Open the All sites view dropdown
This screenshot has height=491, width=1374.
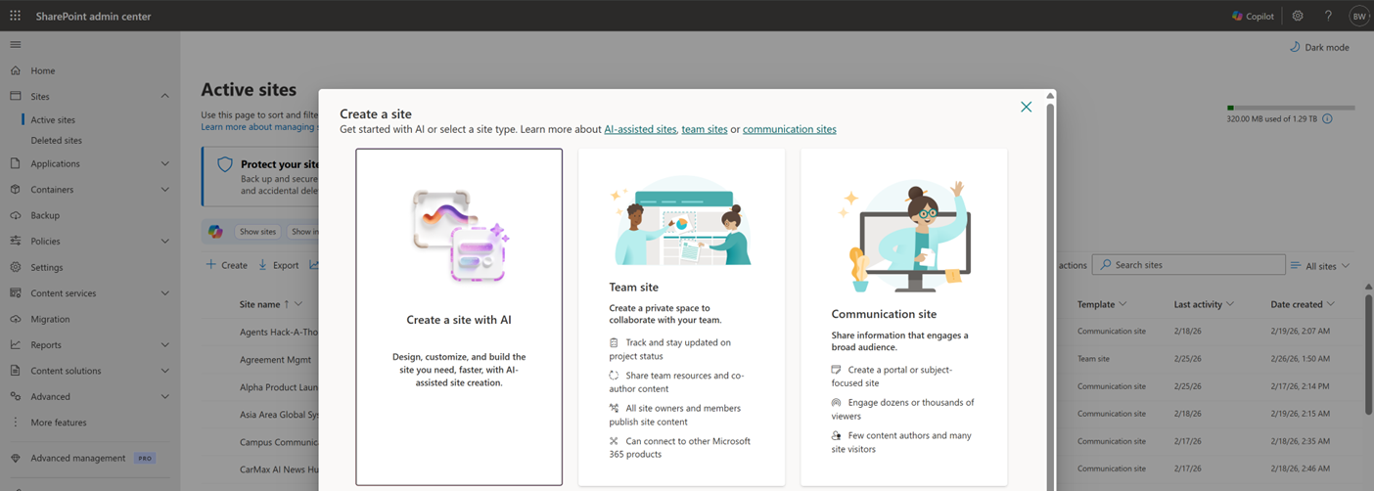pyautogui.click(x=1320, y=266)
